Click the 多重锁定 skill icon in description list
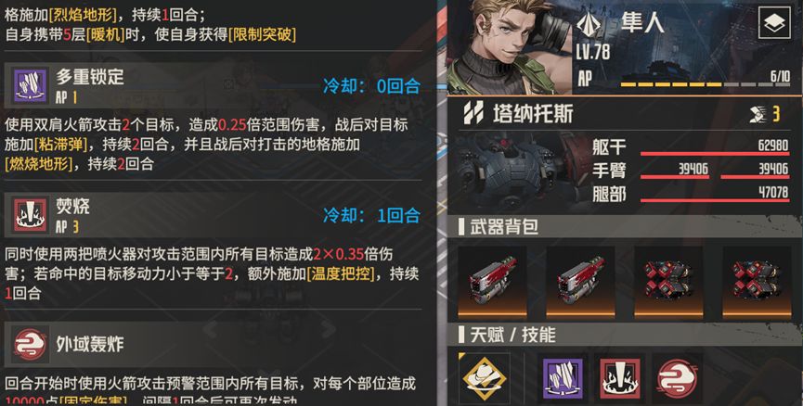803x406 pixels. point(31,85)
